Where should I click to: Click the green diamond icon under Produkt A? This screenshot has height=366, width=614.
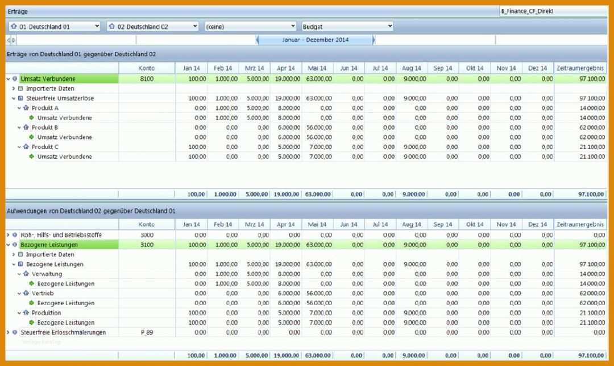pyautogui.click(x=32, y=118)
